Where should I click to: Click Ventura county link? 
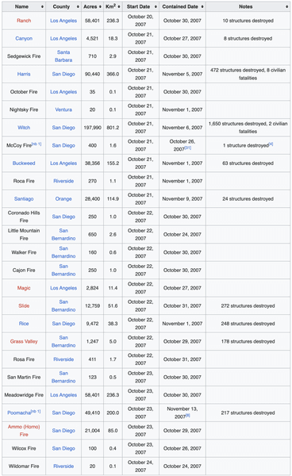[x=63, y=109]
